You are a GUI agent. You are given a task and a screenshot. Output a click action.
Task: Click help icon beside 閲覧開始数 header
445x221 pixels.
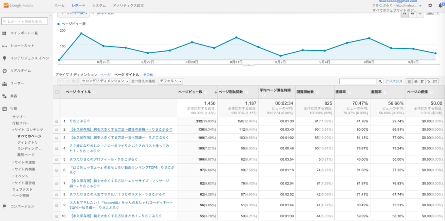coord(317,92)
